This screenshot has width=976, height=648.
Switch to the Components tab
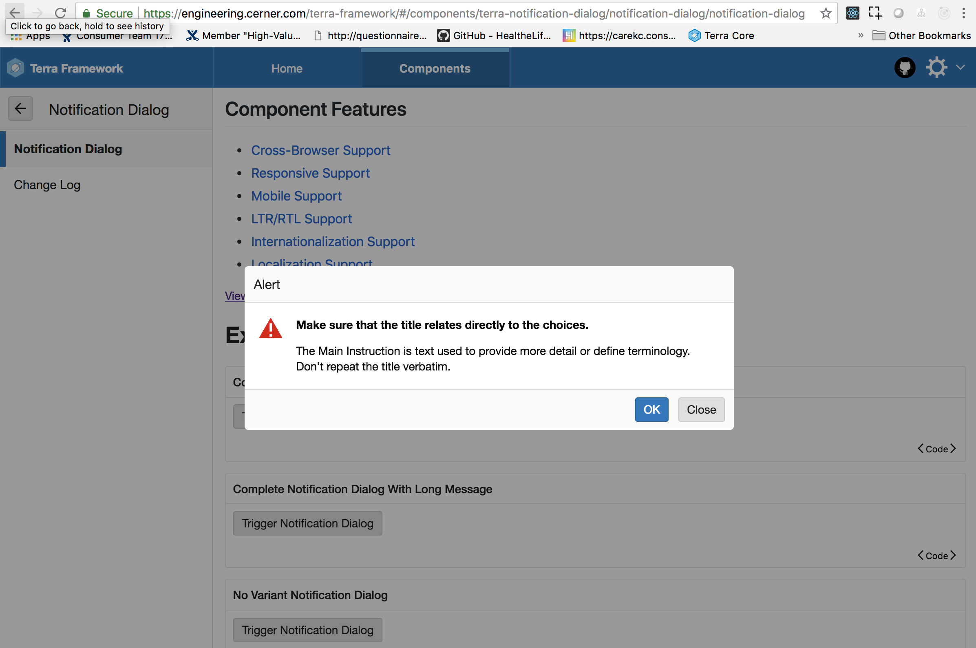[435, 68]
